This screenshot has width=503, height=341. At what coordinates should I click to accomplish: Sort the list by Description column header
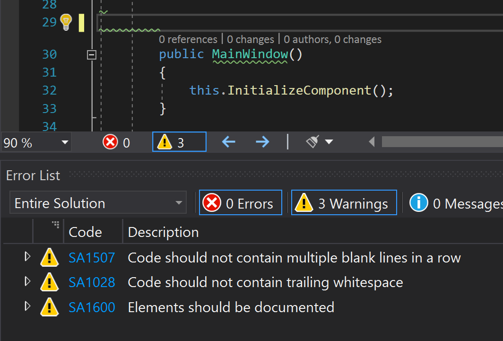(x=163, y=232)
